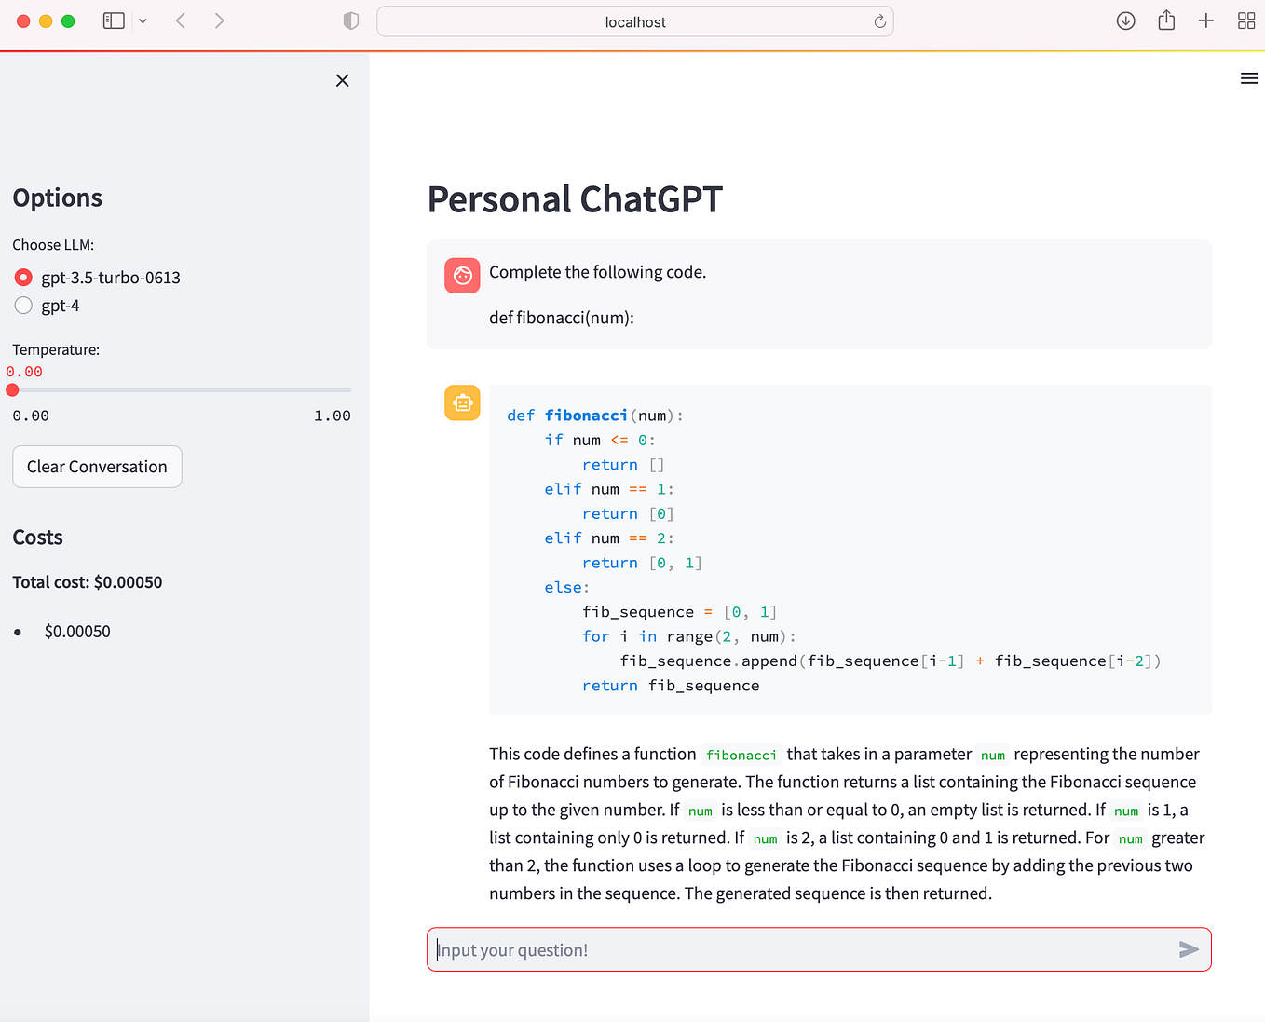Open the Safari downloads icon

click(1125, 20)
